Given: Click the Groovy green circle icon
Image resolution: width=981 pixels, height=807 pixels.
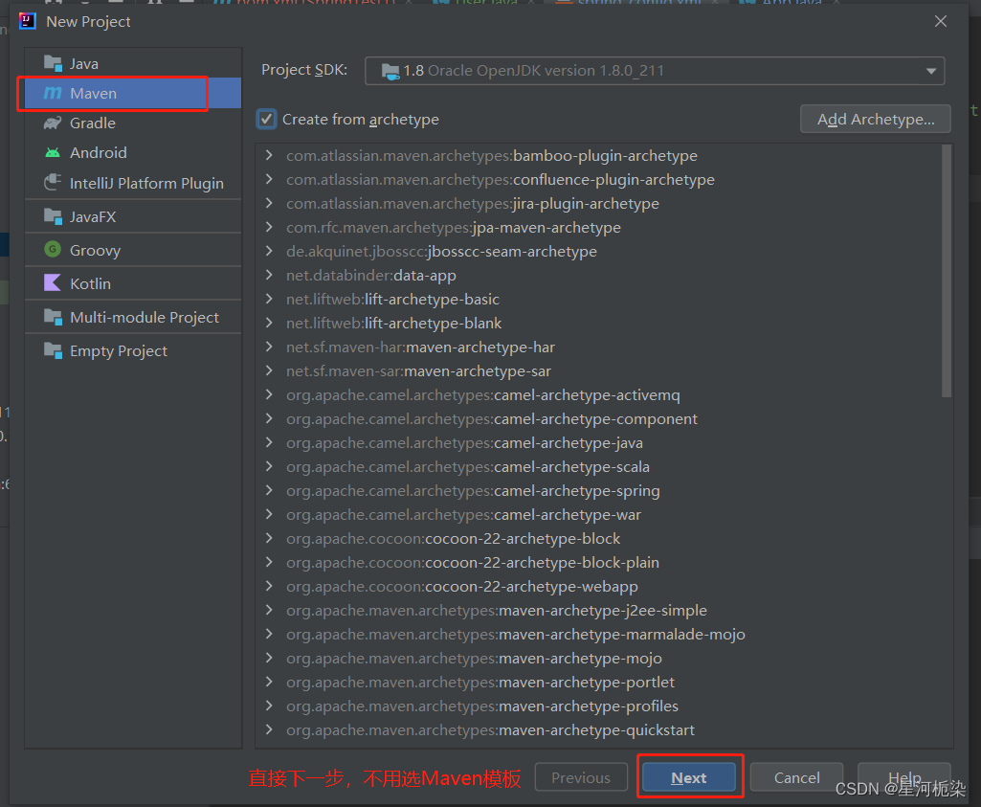Looking at the screenshot, I should (54, 250).
